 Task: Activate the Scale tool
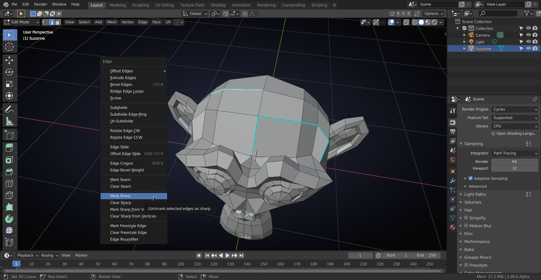point(9,84)
